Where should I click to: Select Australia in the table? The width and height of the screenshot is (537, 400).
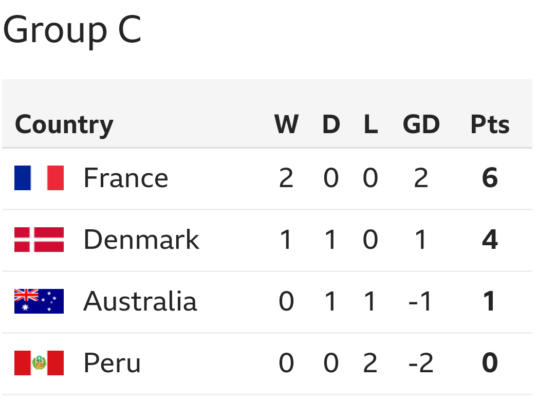point(140,301)
